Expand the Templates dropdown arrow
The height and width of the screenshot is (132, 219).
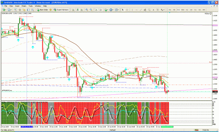tap(118, 10)
